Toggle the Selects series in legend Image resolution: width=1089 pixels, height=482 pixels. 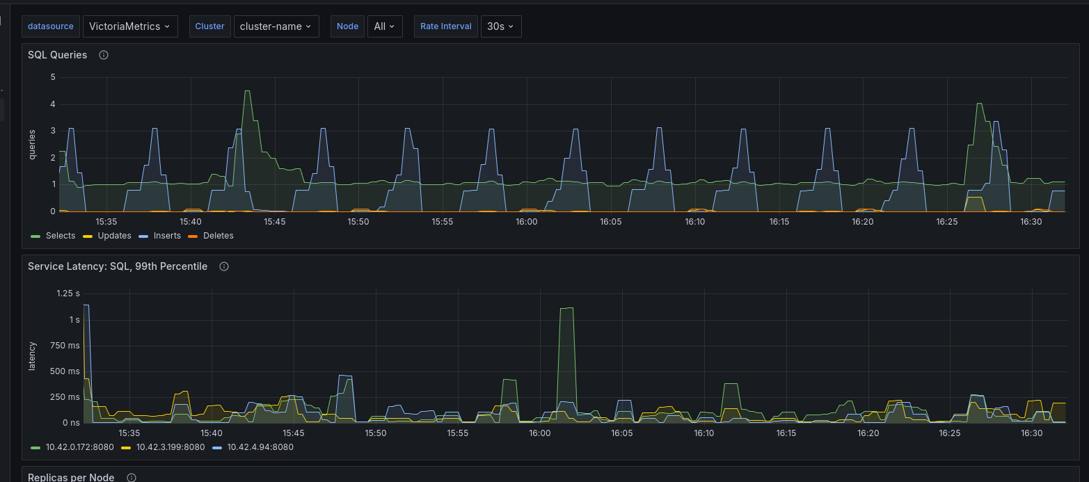(61, 236)
